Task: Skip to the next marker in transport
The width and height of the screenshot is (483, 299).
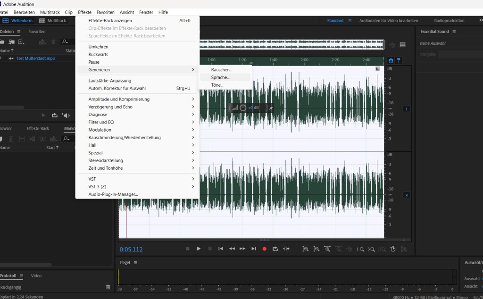Action: 254,249
